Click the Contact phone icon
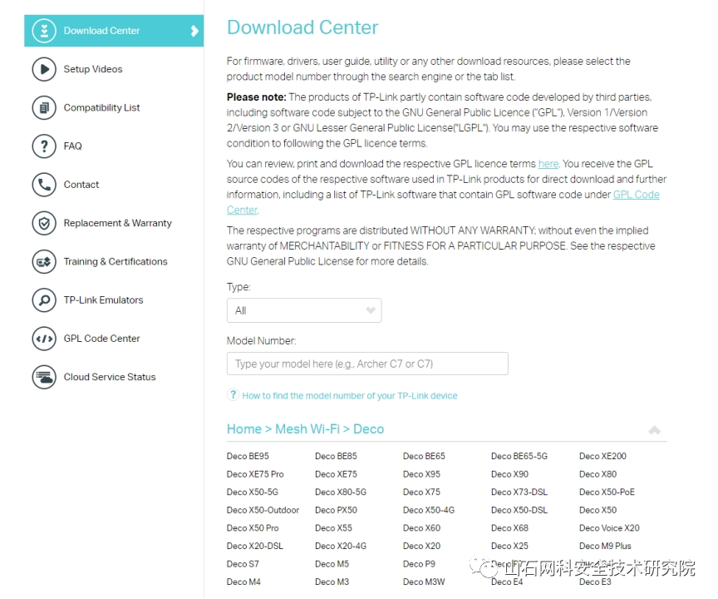 (44, 185)
